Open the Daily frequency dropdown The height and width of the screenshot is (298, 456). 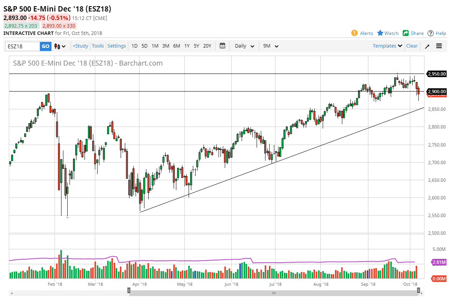[244, 46]
